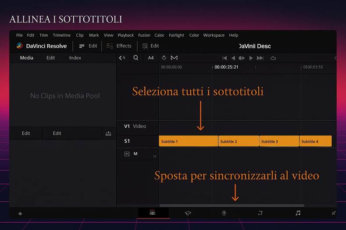This screenshot has width=346, height=230.
Task: Jump to last frame of timeline
Action: [x=260, y=58]
